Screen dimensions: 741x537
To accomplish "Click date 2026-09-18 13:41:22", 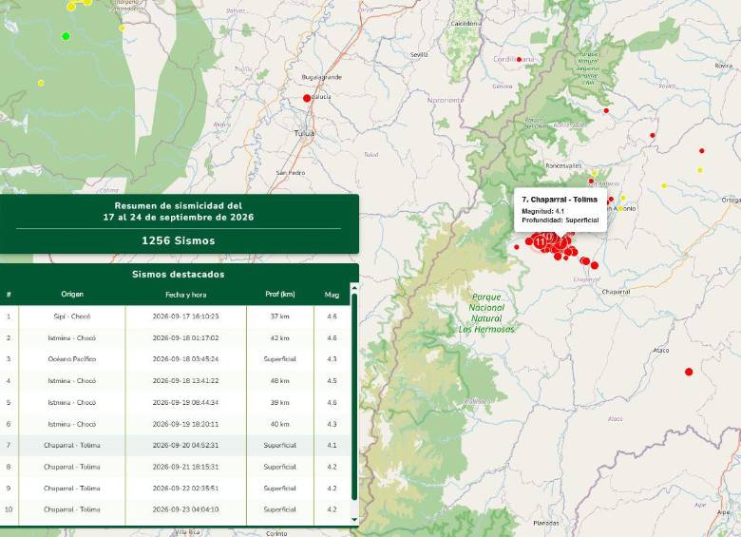I will 185,381.
